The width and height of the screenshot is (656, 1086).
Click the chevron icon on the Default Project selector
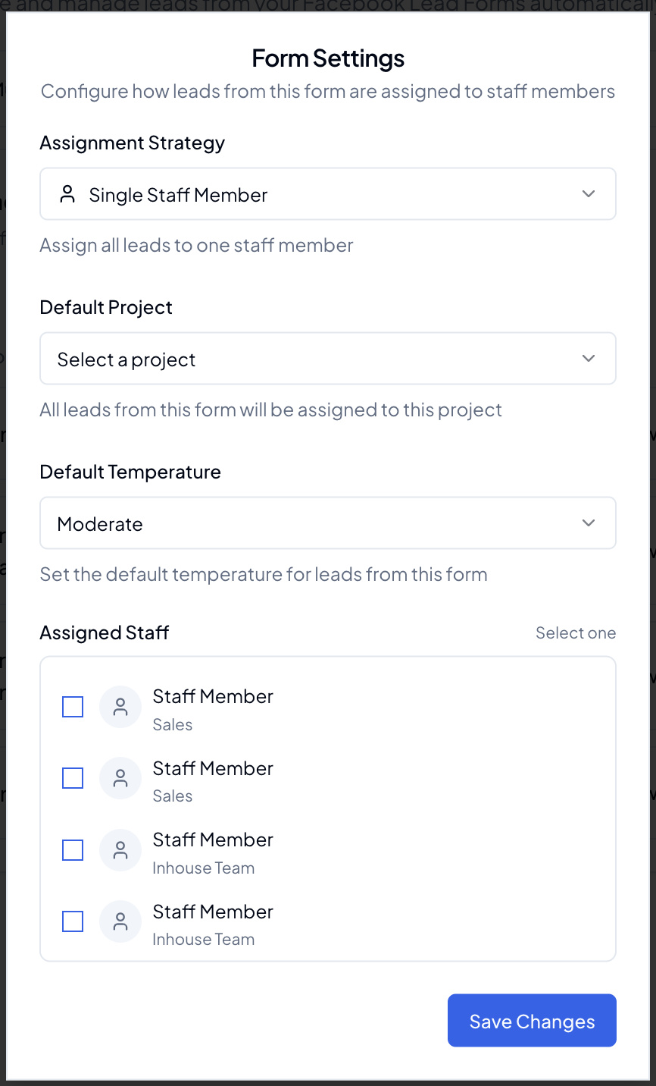pos(588,359)
